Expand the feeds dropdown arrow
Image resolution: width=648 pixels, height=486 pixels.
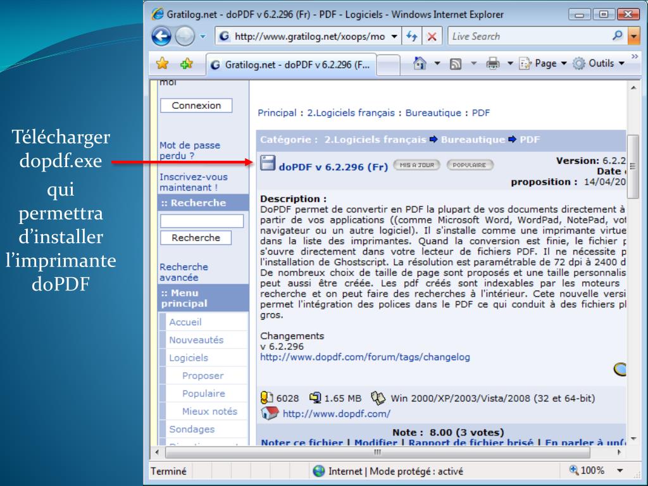click(x=473, y=64)
